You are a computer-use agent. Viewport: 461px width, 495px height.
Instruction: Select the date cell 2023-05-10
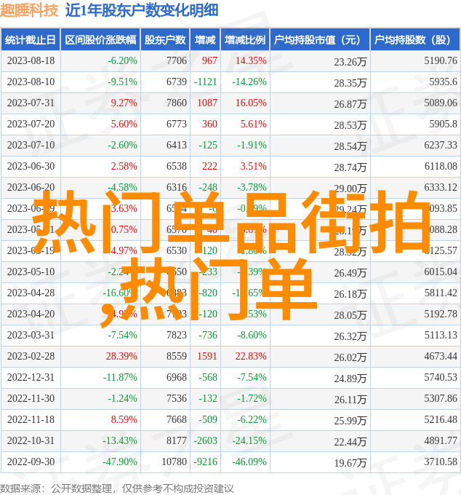pos(31,272)
